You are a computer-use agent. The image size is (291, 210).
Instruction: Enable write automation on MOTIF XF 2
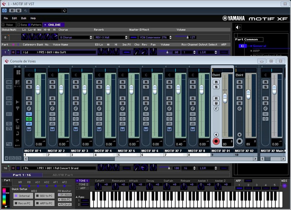point(52,103)
